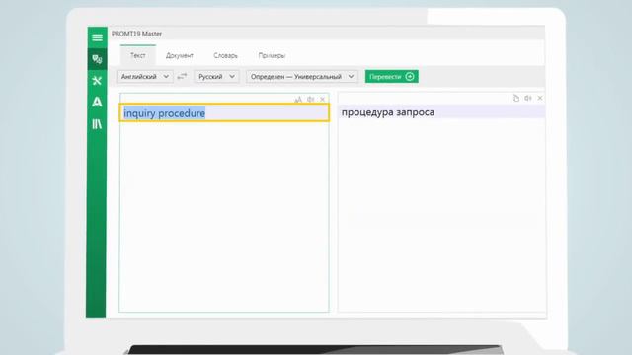Open the tools wrench icon in the sidebar
The width and height of the screenshot is (632, 355).
[97, 81]
